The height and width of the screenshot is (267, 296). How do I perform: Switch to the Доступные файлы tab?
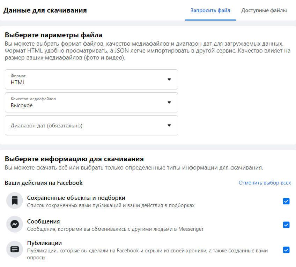[264, 10]
